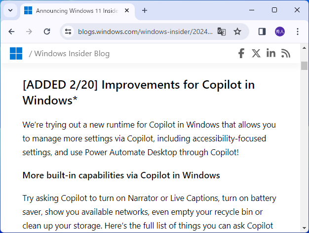This screenshot has width=309, height=233.
Task: Open the Chrome profile avatar
Action: click(x=280, y=32)
